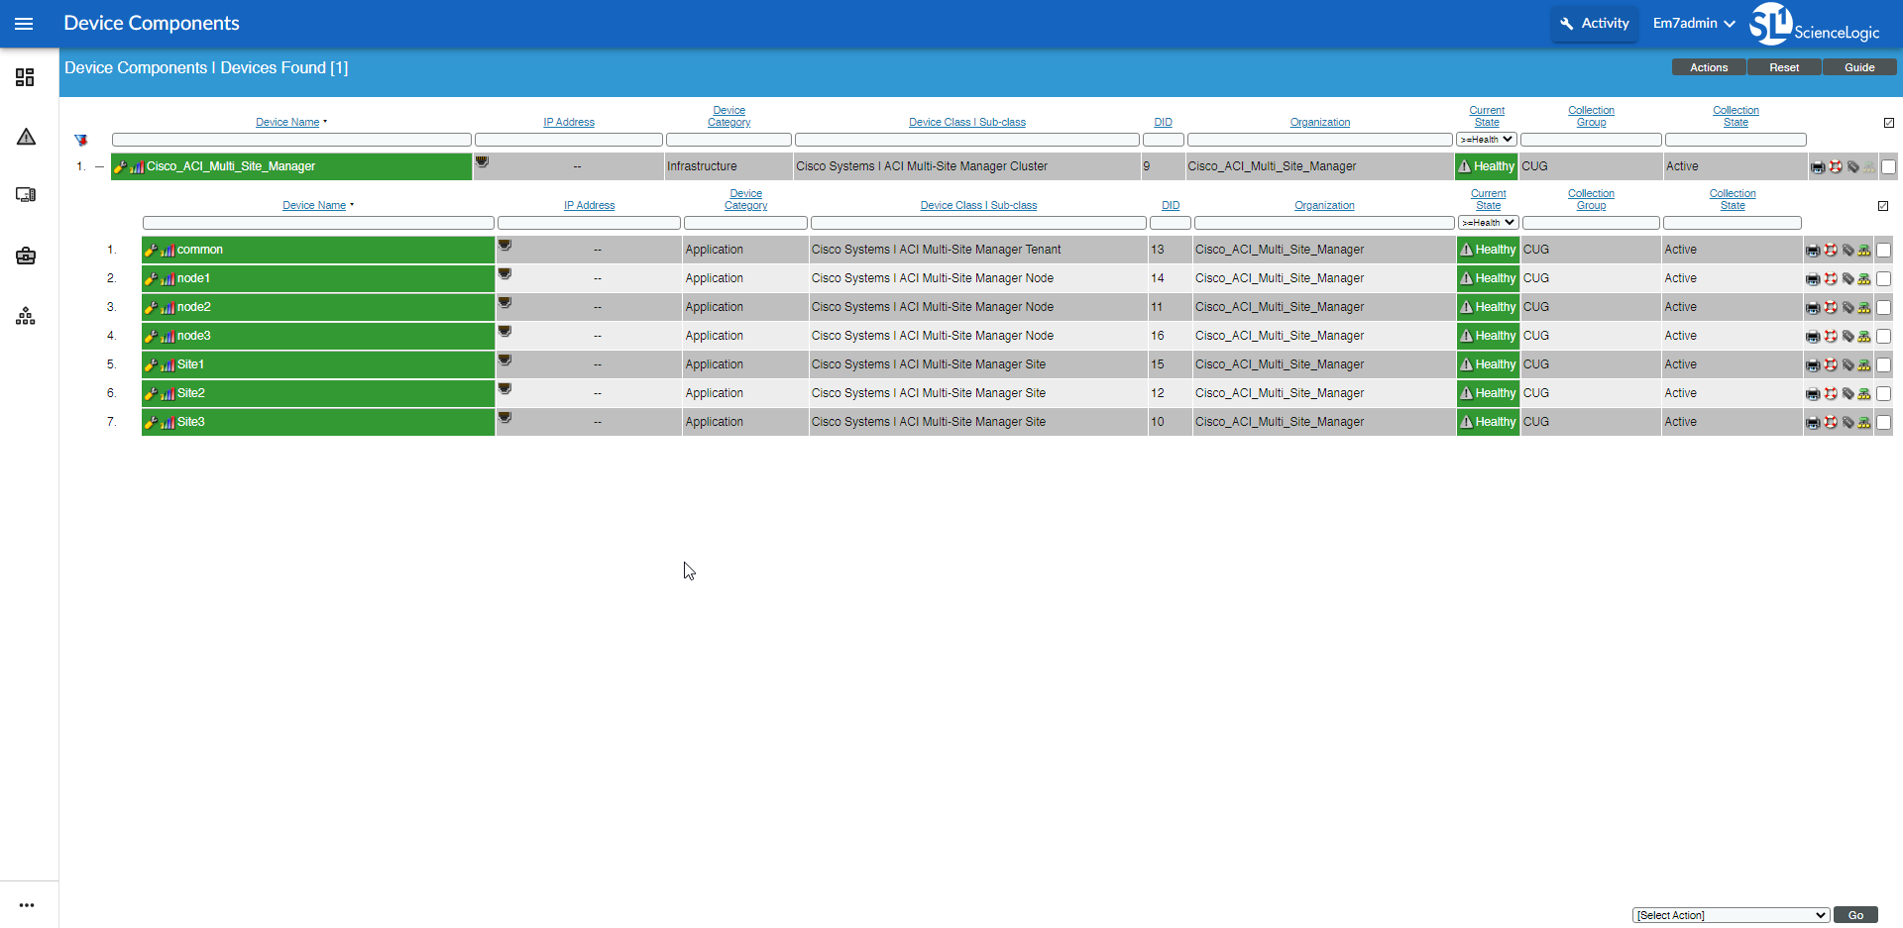This screenshot has width=1903, height=928.
Task: Open Devices icon in left sidebar
Action: coord(26,195)
